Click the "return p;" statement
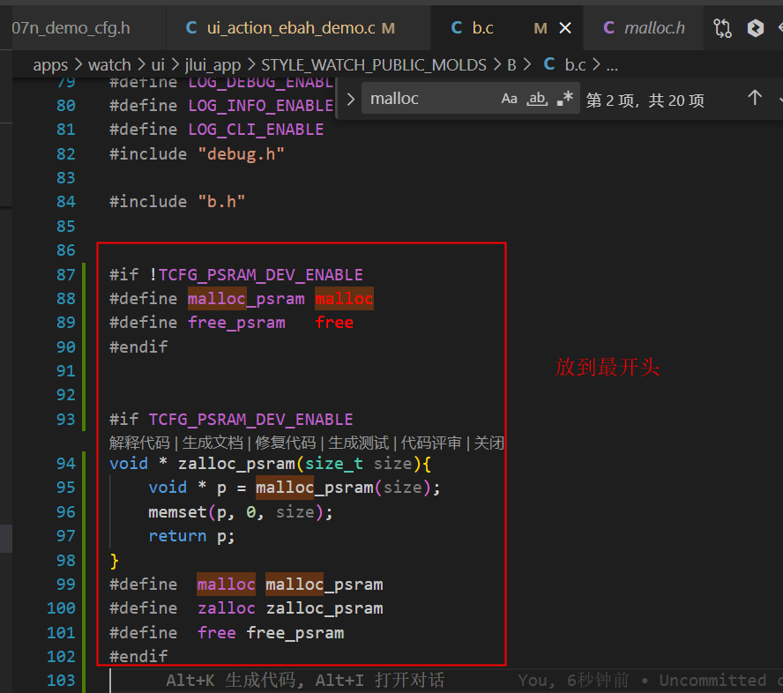Screen dimensions: 783x693 [x=191, y=536]
